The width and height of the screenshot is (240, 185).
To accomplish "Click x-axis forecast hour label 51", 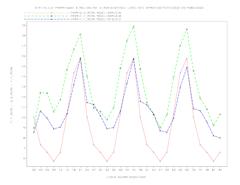I will (147, 170).
